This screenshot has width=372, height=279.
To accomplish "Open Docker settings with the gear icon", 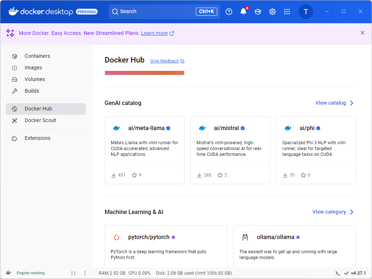I will 272,11.
